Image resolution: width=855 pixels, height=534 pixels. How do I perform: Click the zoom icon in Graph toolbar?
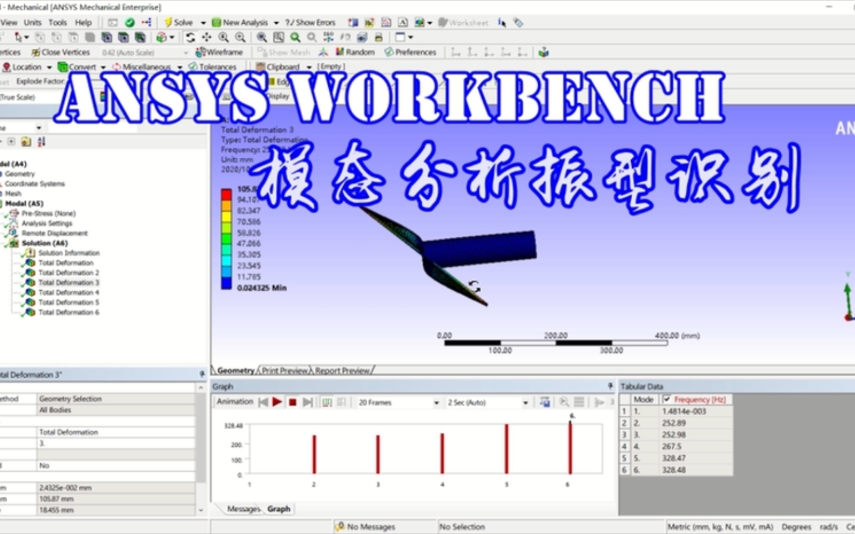[x=564, y=402]
